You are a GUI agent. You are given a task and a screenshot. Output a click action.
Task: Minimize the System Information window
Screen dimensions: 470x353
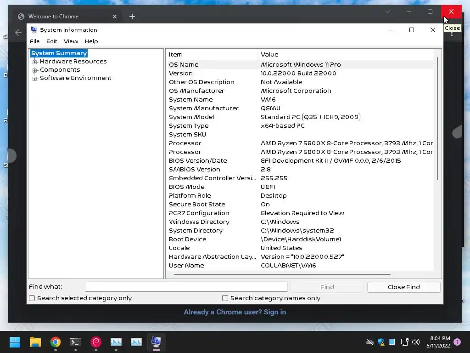(391, 30)
